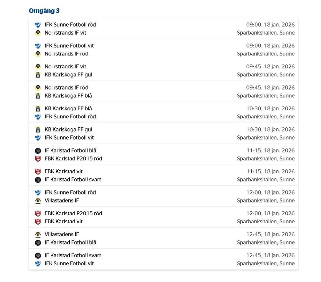321x282 pixels.
Task: Open Norrstrands IF röd team in 09:00 match
Action: pyautogui.click(x=66, y=54)
